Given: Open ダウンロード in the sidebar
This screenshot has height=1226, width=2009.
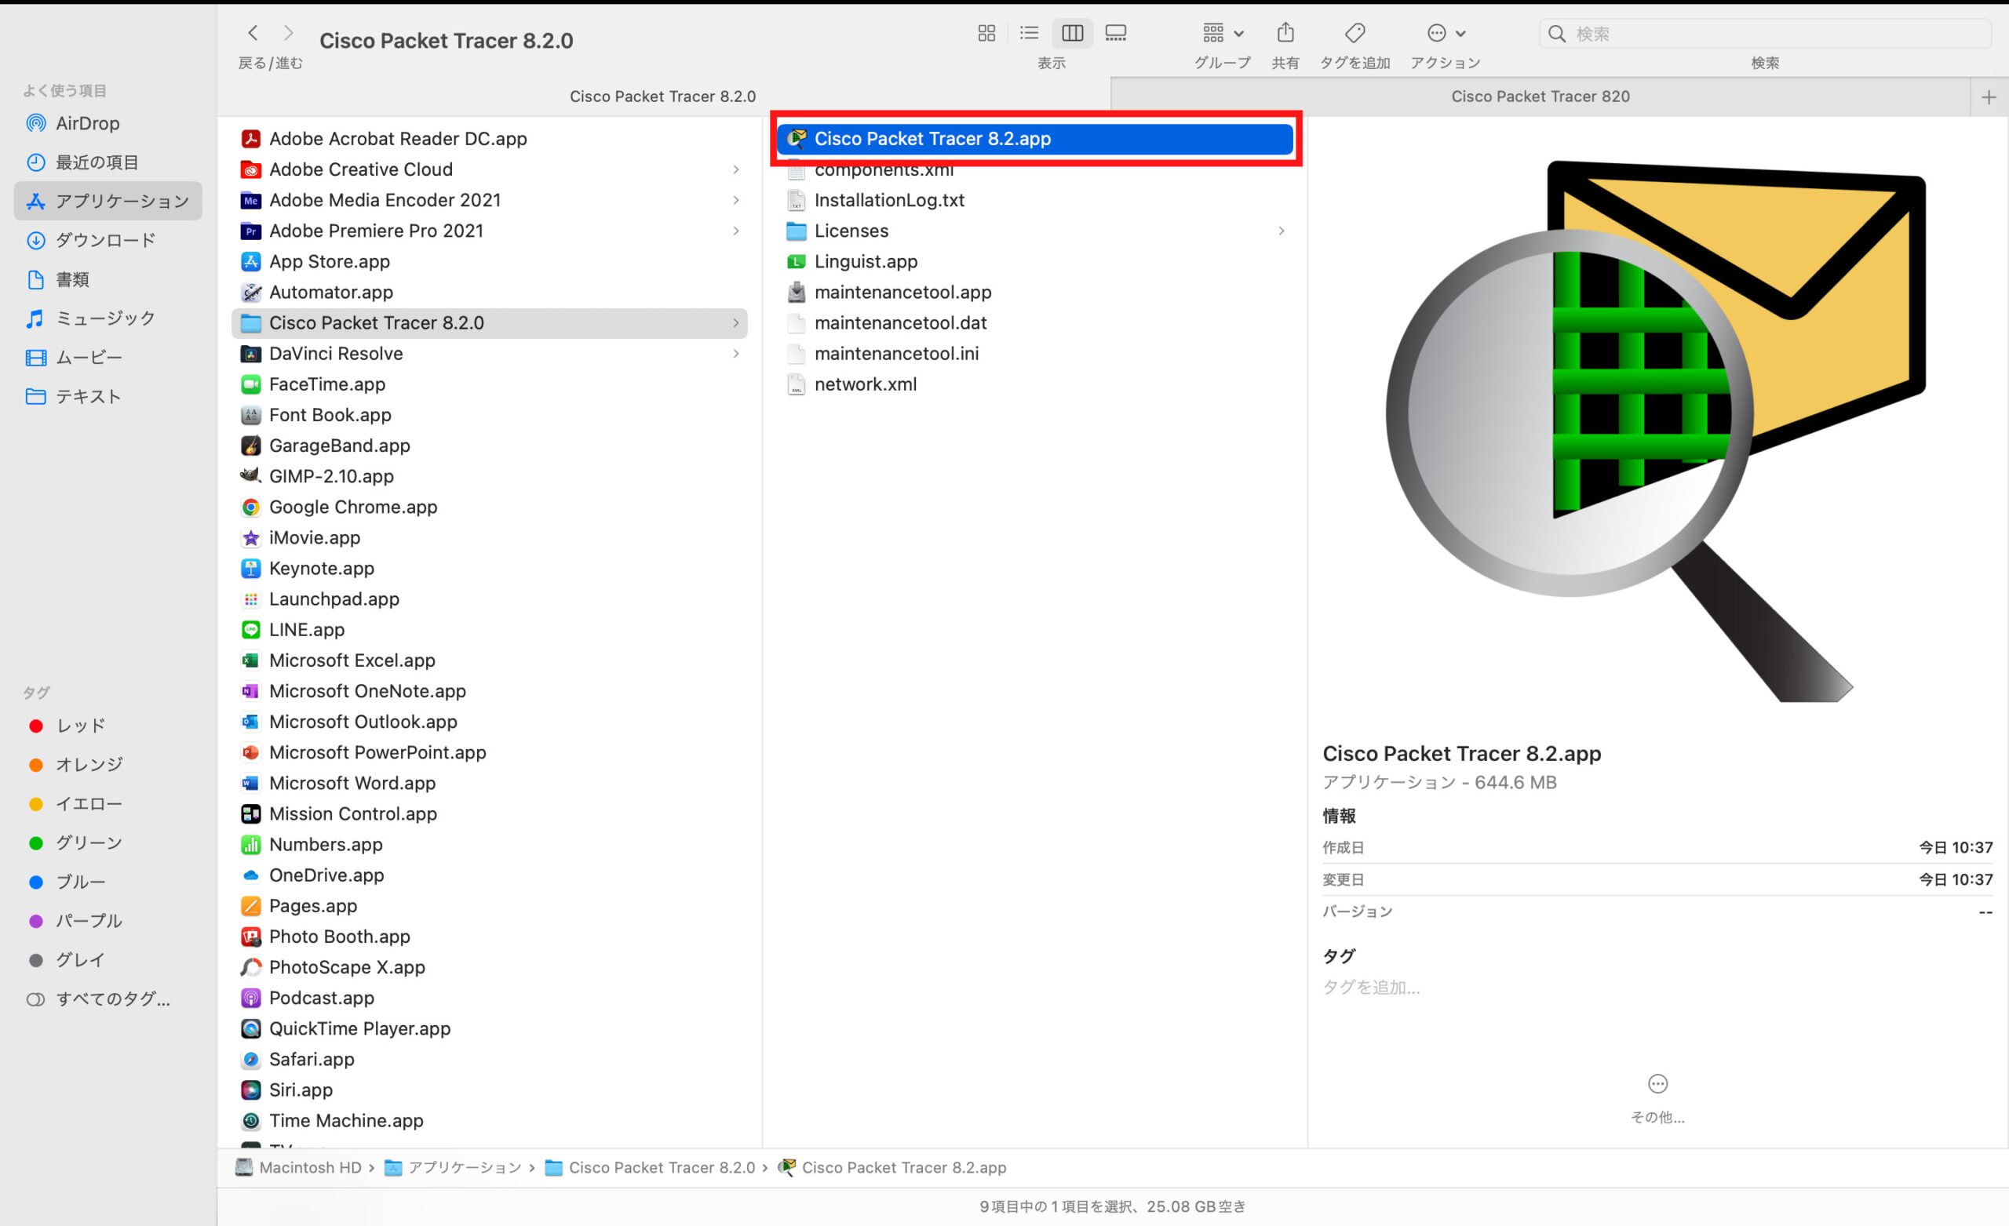Looking at the screenshot, I should 108,240.
